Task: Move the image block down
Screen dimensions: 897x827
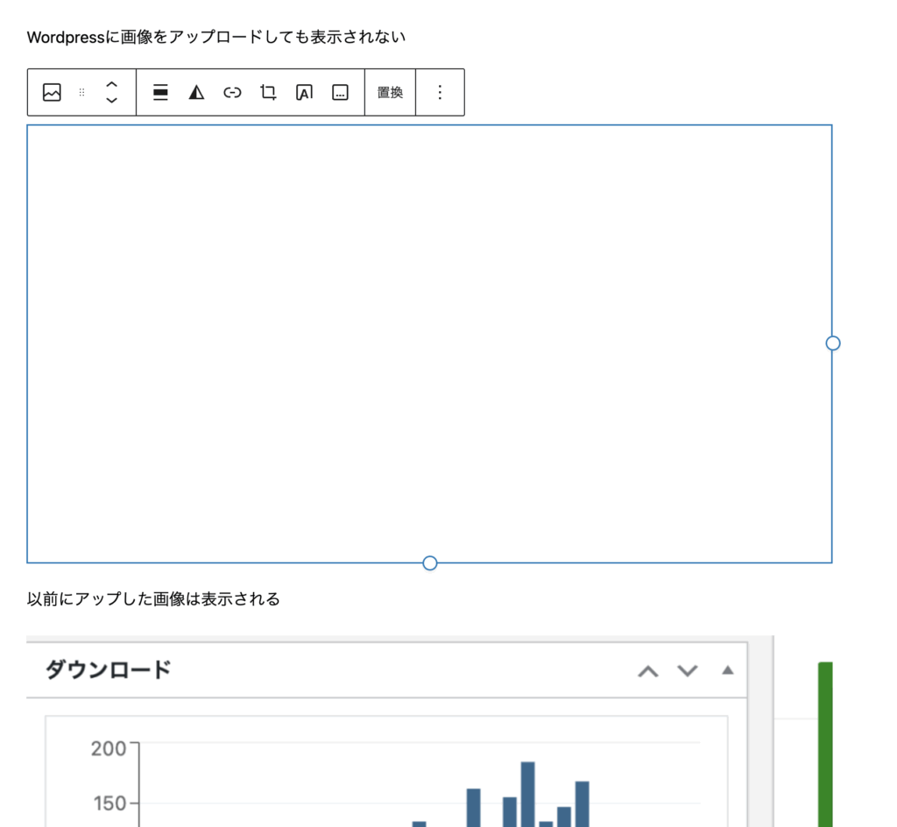Action: (111, 101)
